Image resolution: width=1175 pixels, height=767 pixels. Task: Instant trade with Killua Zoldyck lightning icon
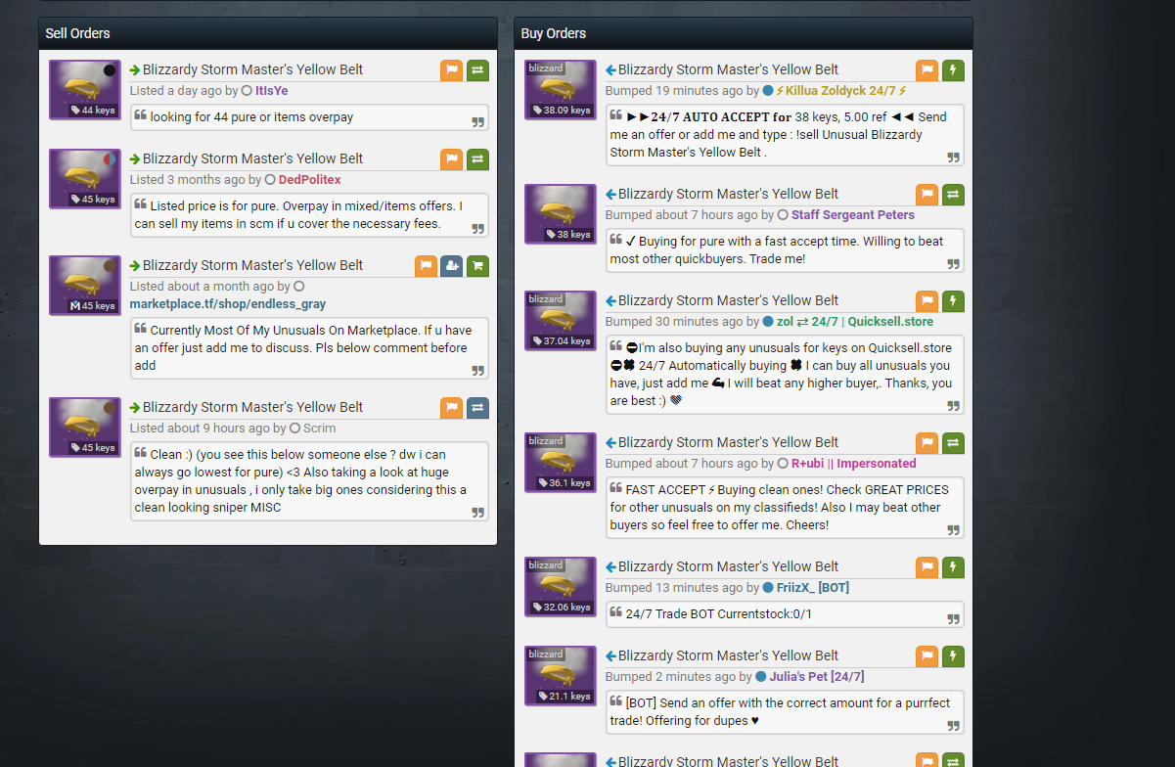coord(953,70)
